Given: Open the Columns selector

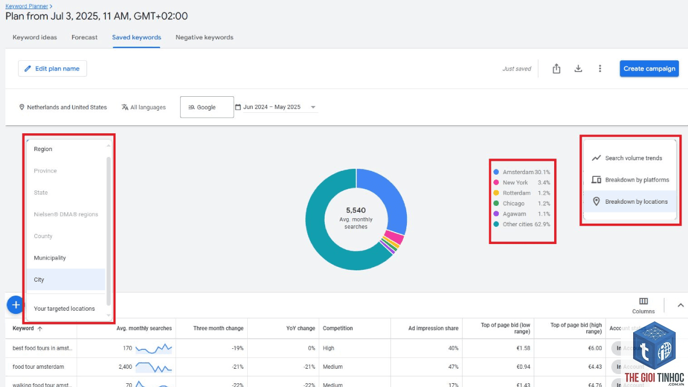Looking at the screenshot, I should [x=643, y=305].
